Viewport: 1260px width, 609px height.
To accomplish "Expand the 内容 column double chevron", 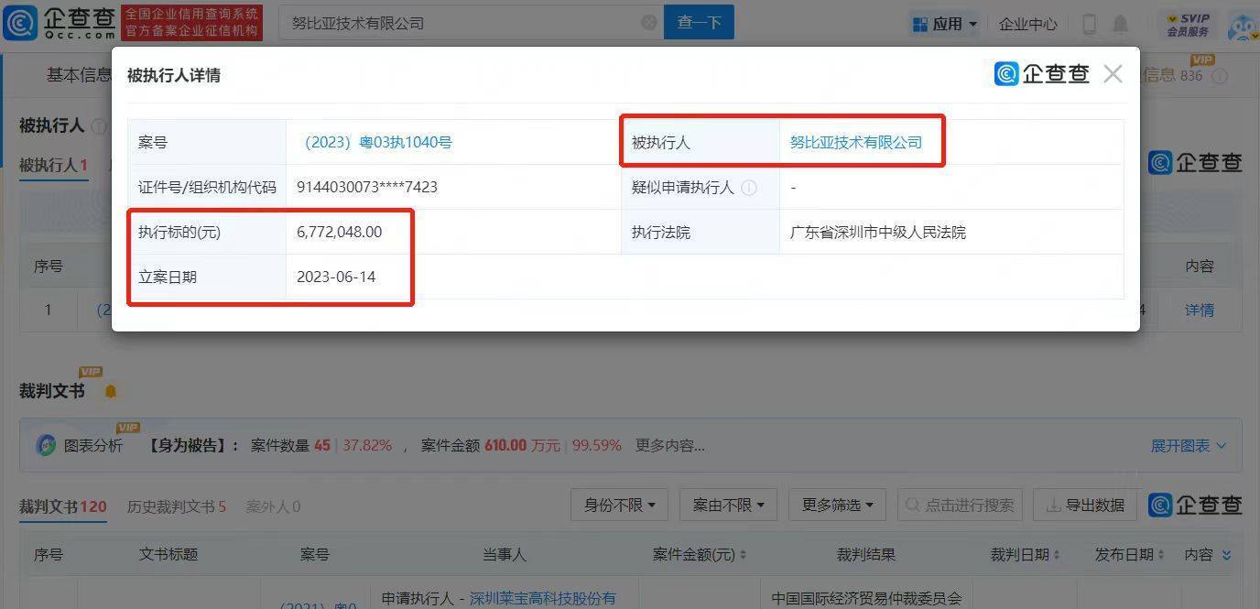I will [1226, 555].
